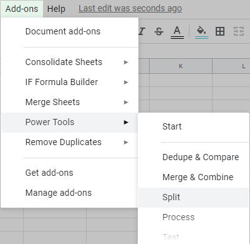Image resolution: width=250 pixels, height=244 pixels.
Task: Expand the Remove Duplicates submenu
Action: 69,142
